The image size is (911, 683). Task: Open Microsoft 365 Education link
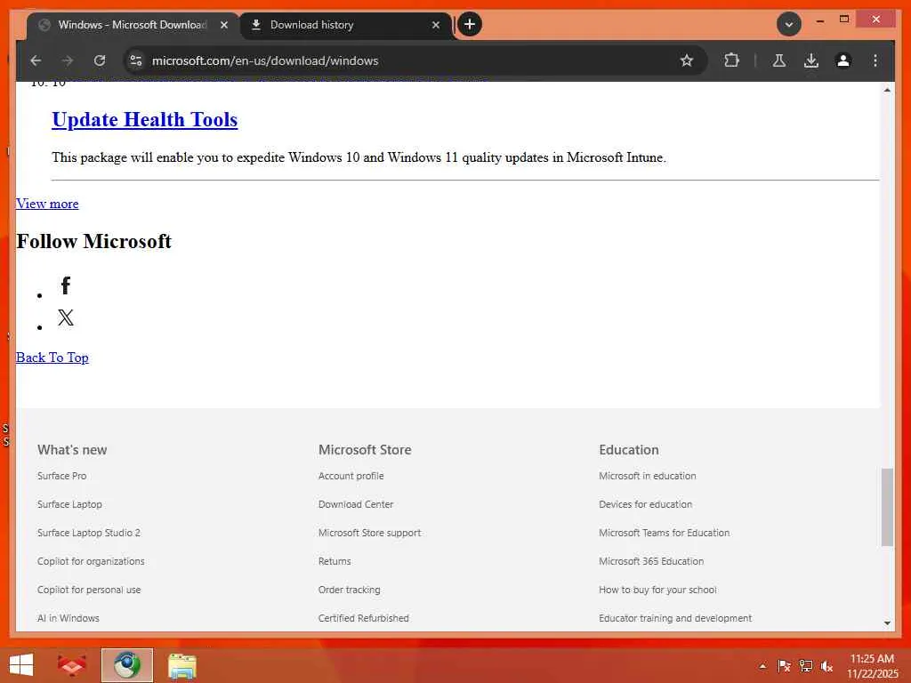click(651, 561)
